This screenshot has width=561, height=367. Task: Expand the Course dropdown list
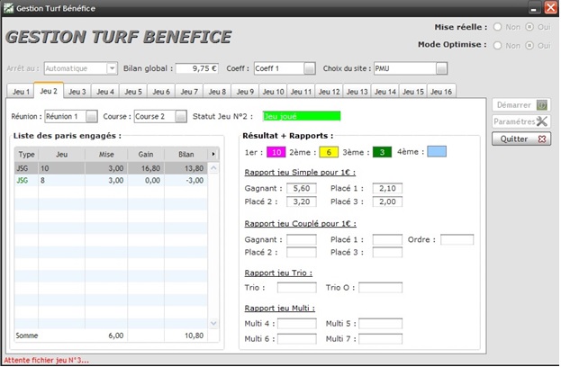click(x=181, y=116)
